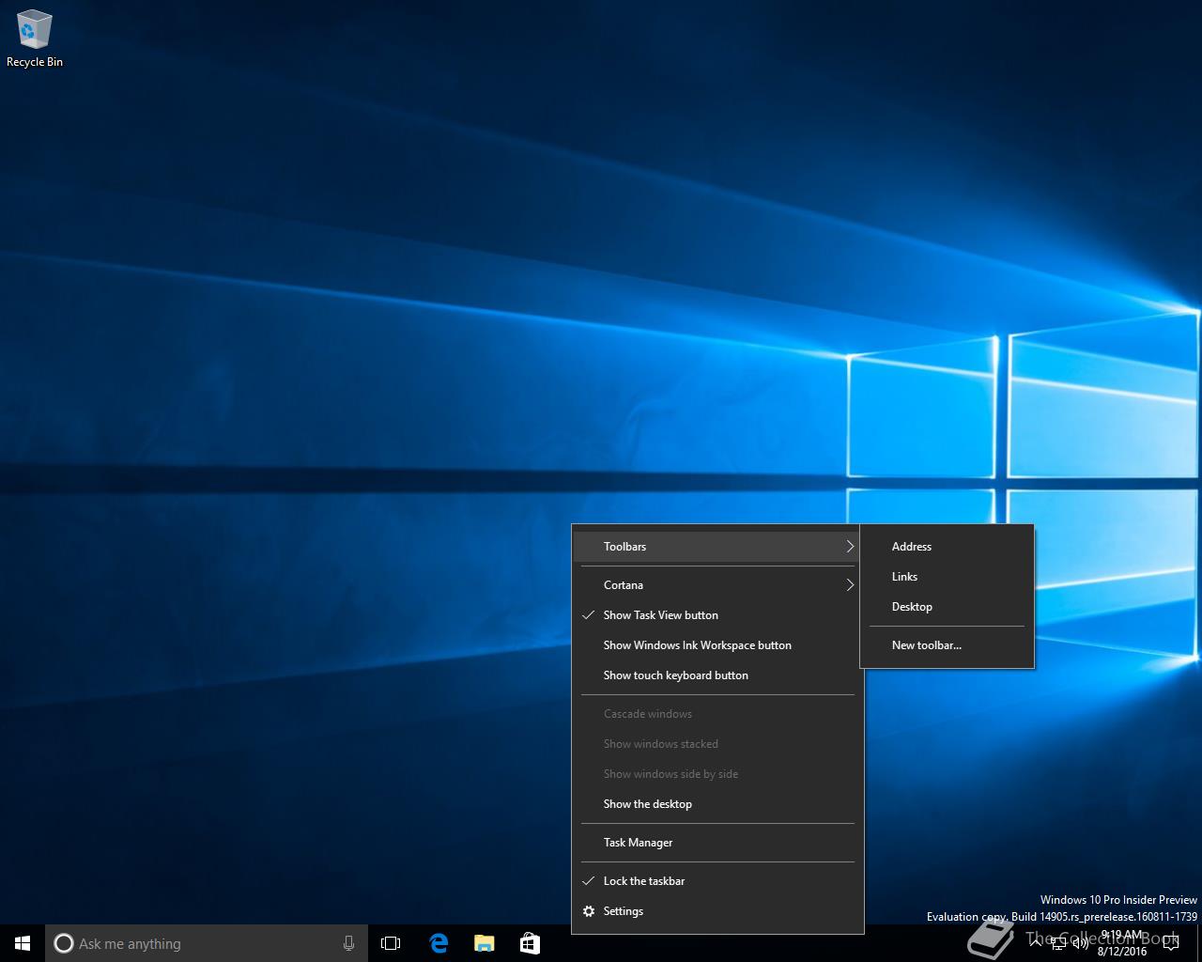Uncheck Show Task View button
This screenshot has width=1202, height=962.
pyautogui.click(x=660, y=615)
